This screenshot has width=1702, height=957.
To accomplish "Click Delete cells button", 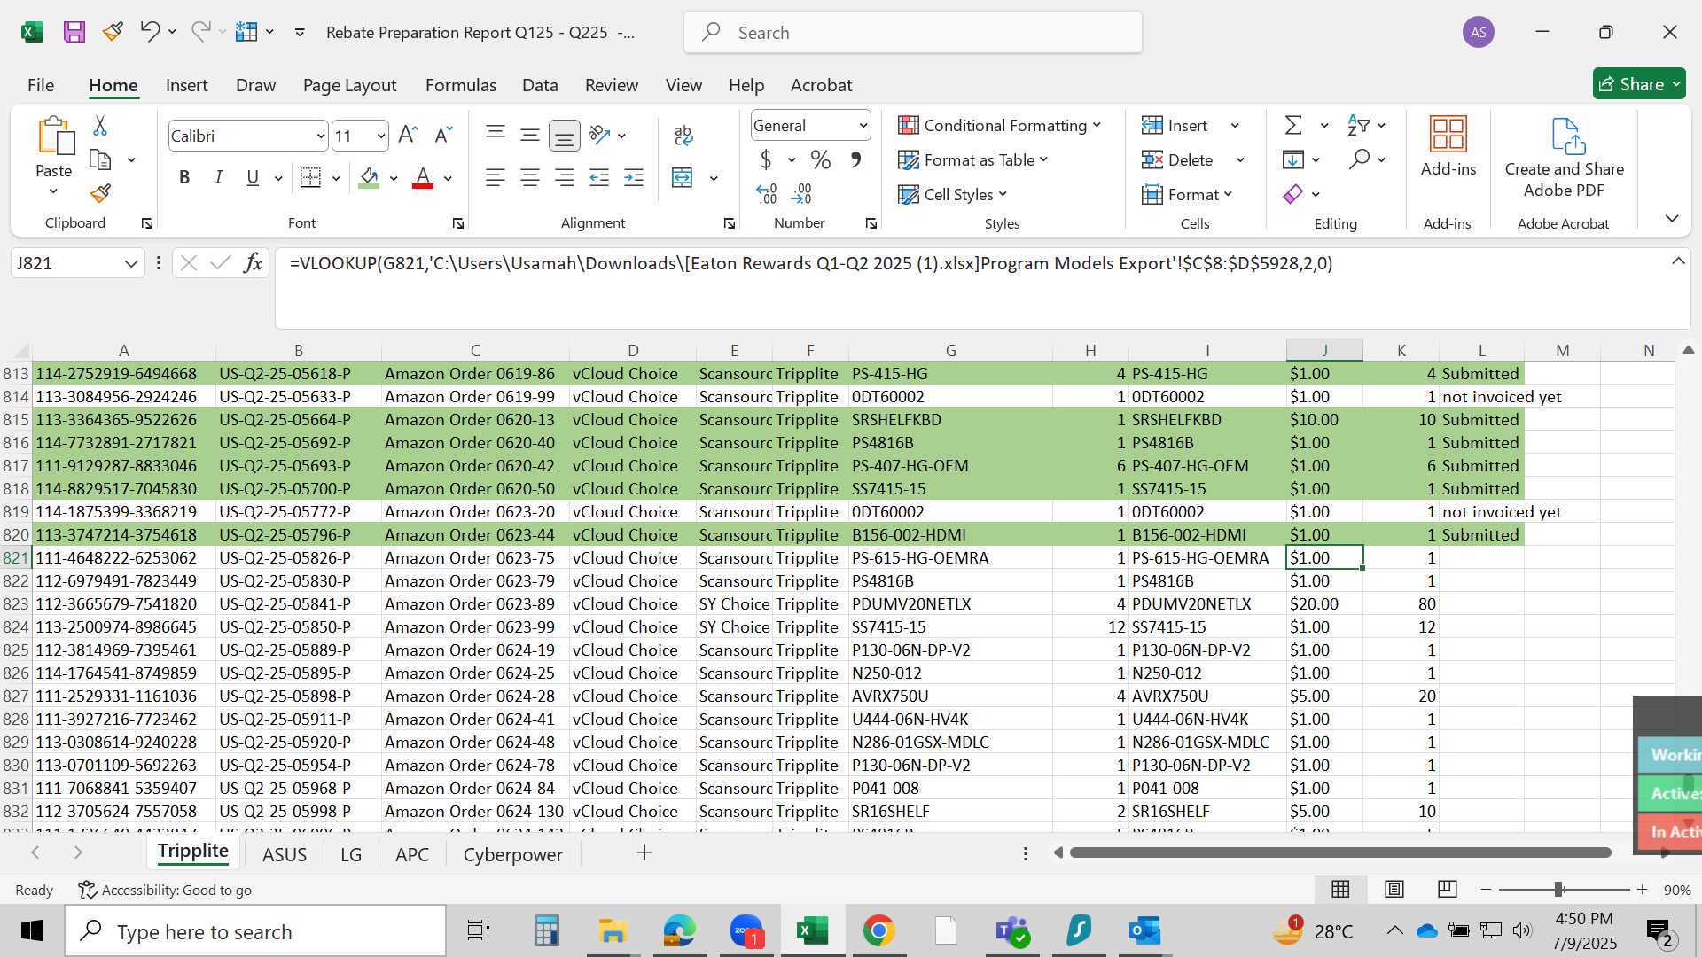I will [x=1176, y=160].
